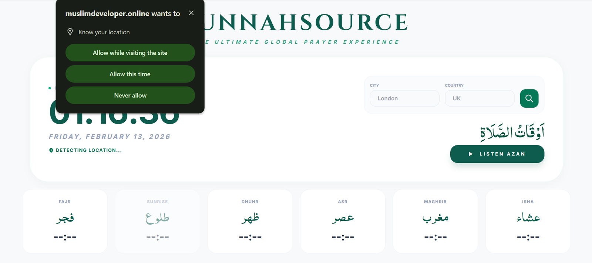
Task: Open the Fajr prayer time card
Action: (x=65, y=221)
